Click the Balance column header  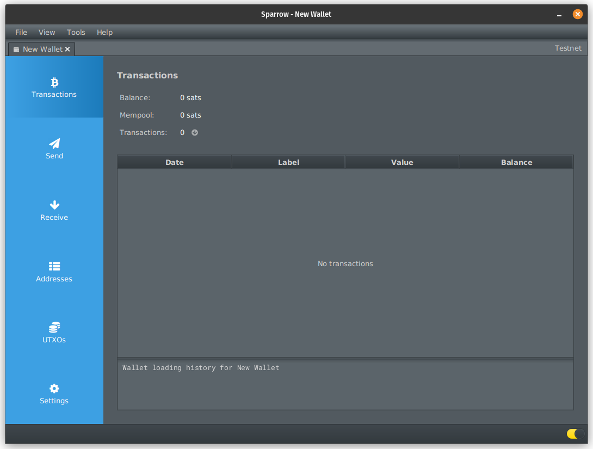[516, 162]
